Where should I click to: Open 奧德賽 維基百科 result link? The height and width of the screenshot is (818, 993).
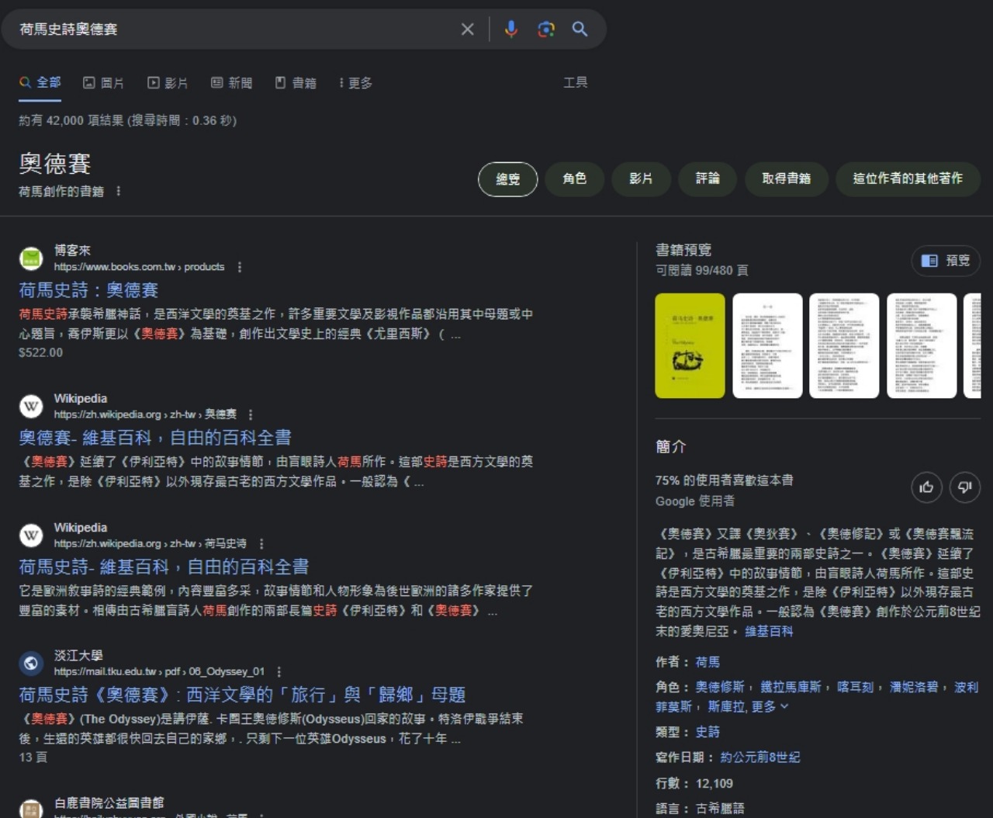click(155, 438)
